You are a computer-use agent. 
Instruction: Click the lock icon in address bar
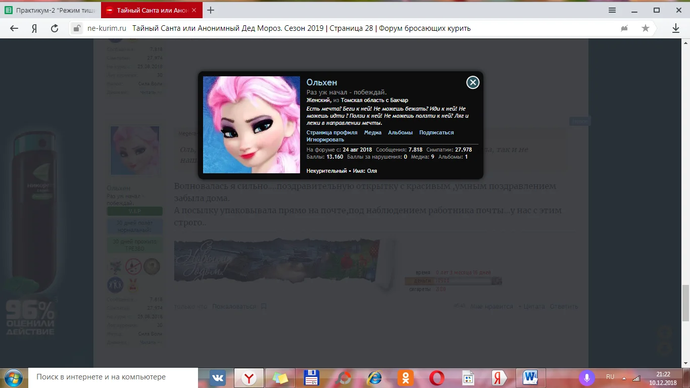(x=77, y=28)
